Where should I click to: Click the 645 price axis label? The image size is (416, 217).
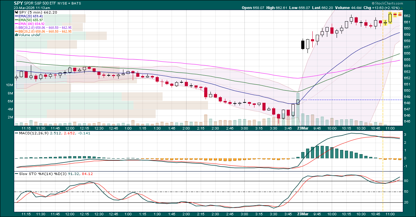407,122
